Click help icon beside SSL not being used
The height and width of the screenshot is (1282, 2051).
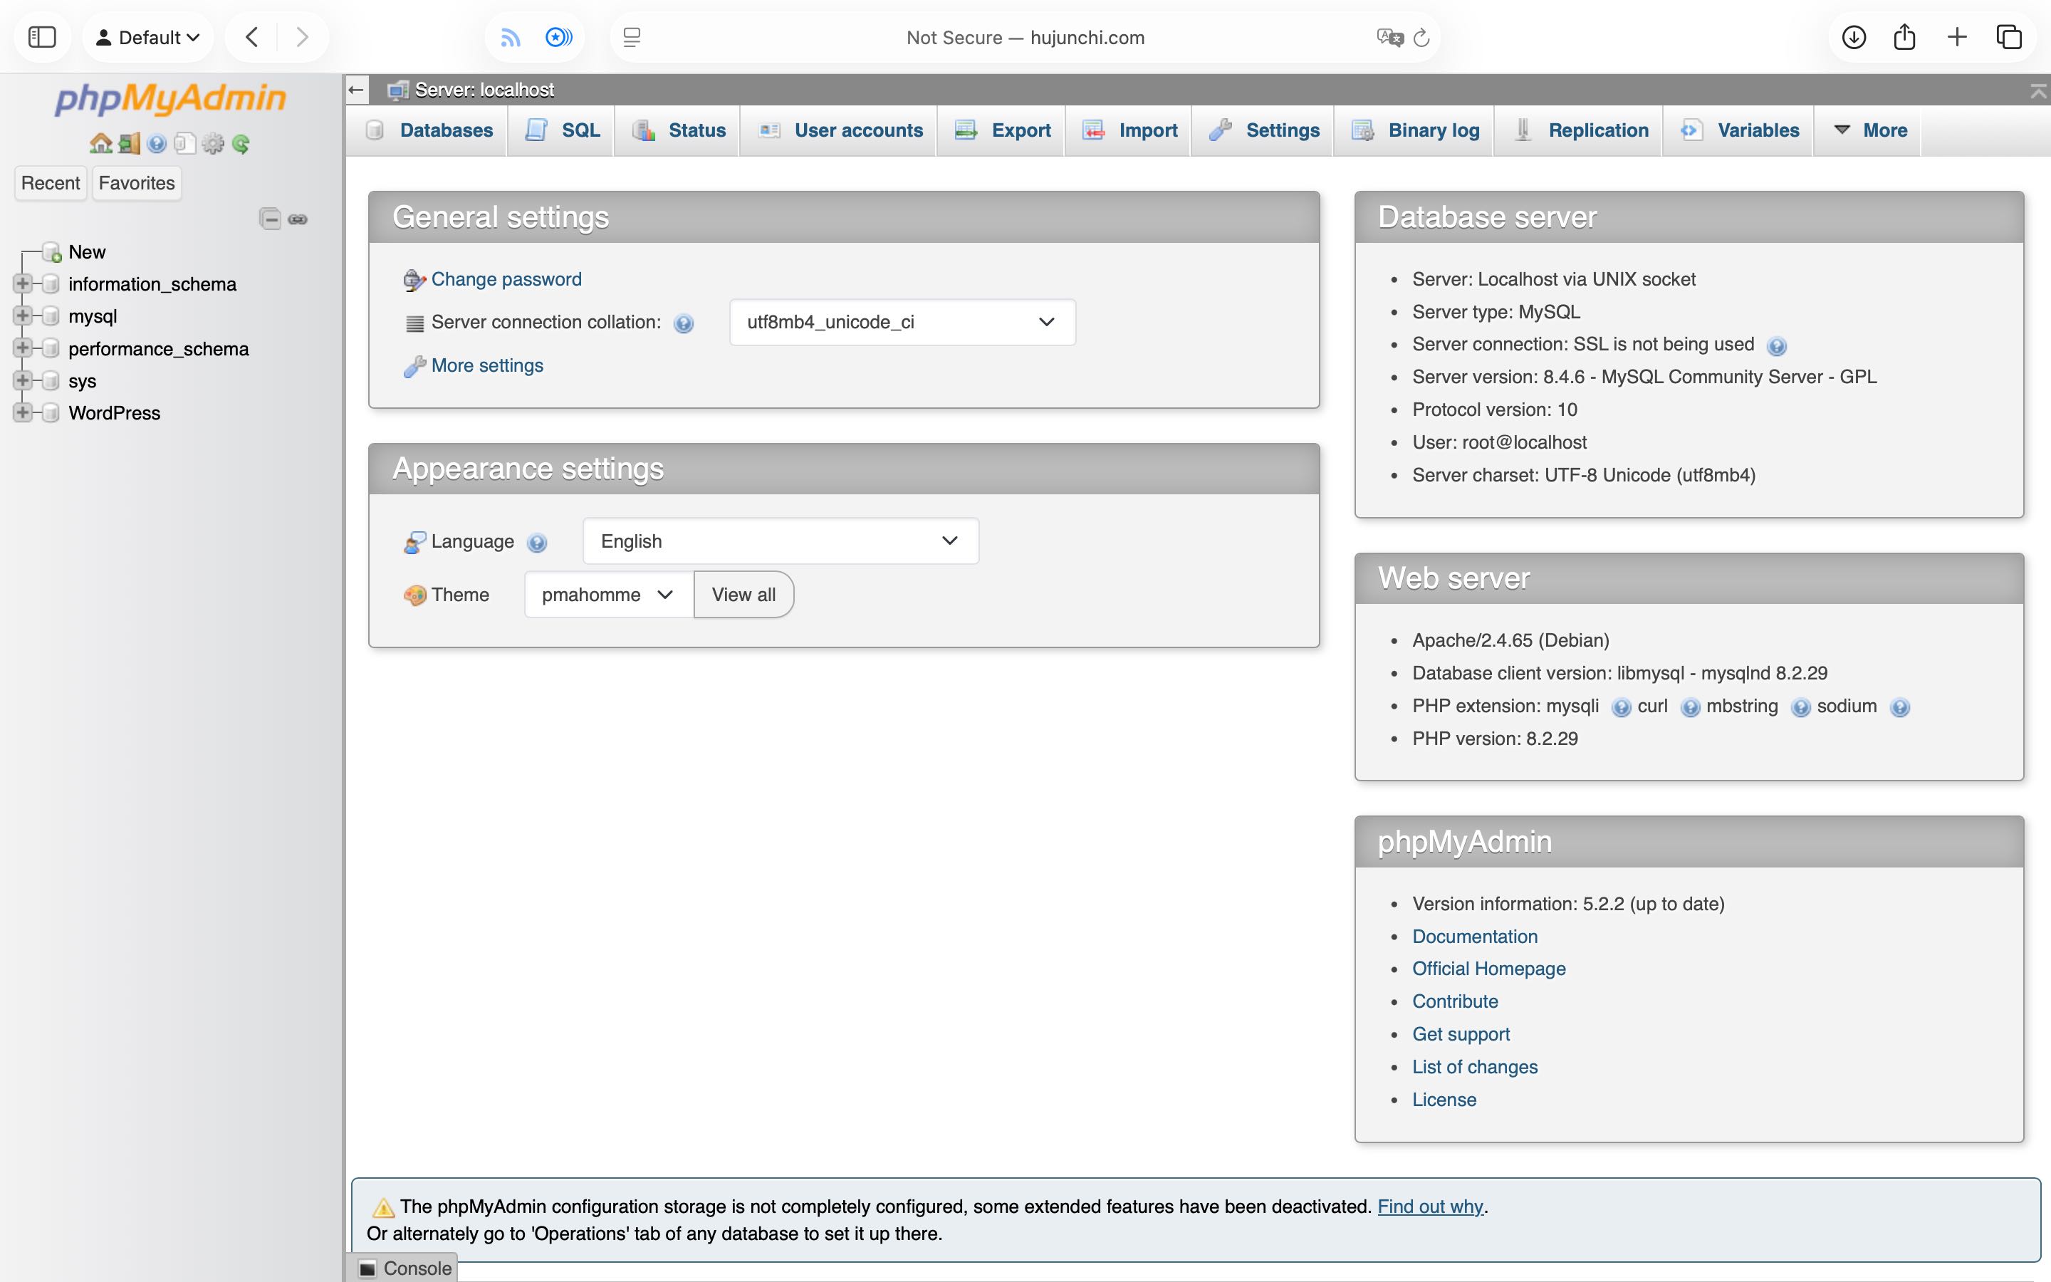tap(1776, 346)
